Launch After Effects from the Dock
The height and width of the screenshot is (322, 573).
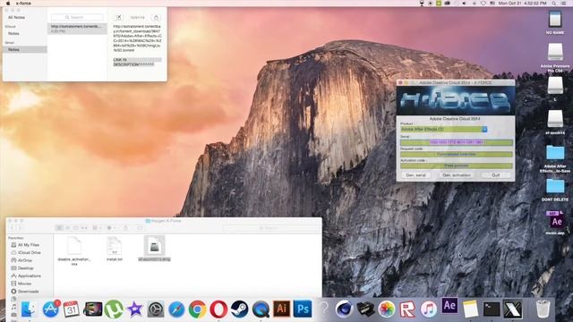point(449,306)
